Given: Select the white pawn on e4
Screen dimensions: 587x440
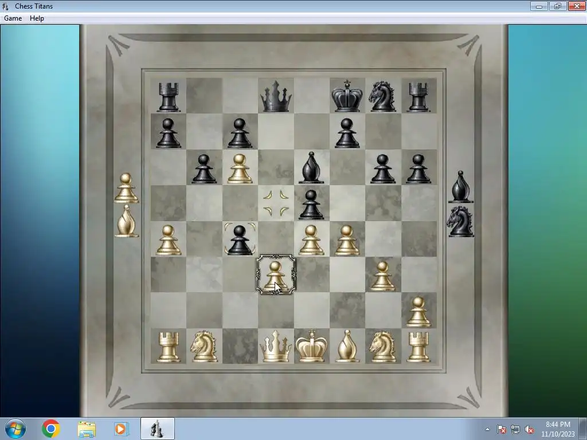Looking at the screenshot, I should coord(311,240).
